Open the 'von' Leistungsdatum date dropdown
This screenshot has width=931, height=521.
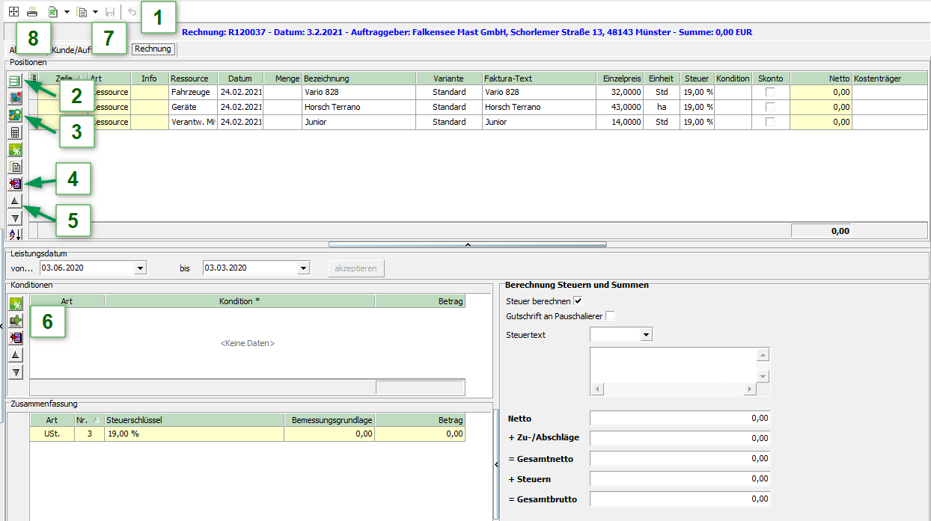(140, 268)
